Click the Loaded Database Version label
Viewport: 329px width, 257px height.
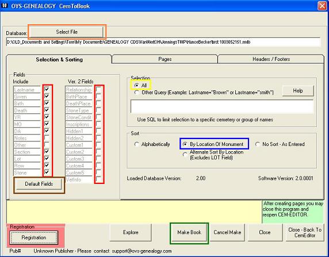coord(154,178)
